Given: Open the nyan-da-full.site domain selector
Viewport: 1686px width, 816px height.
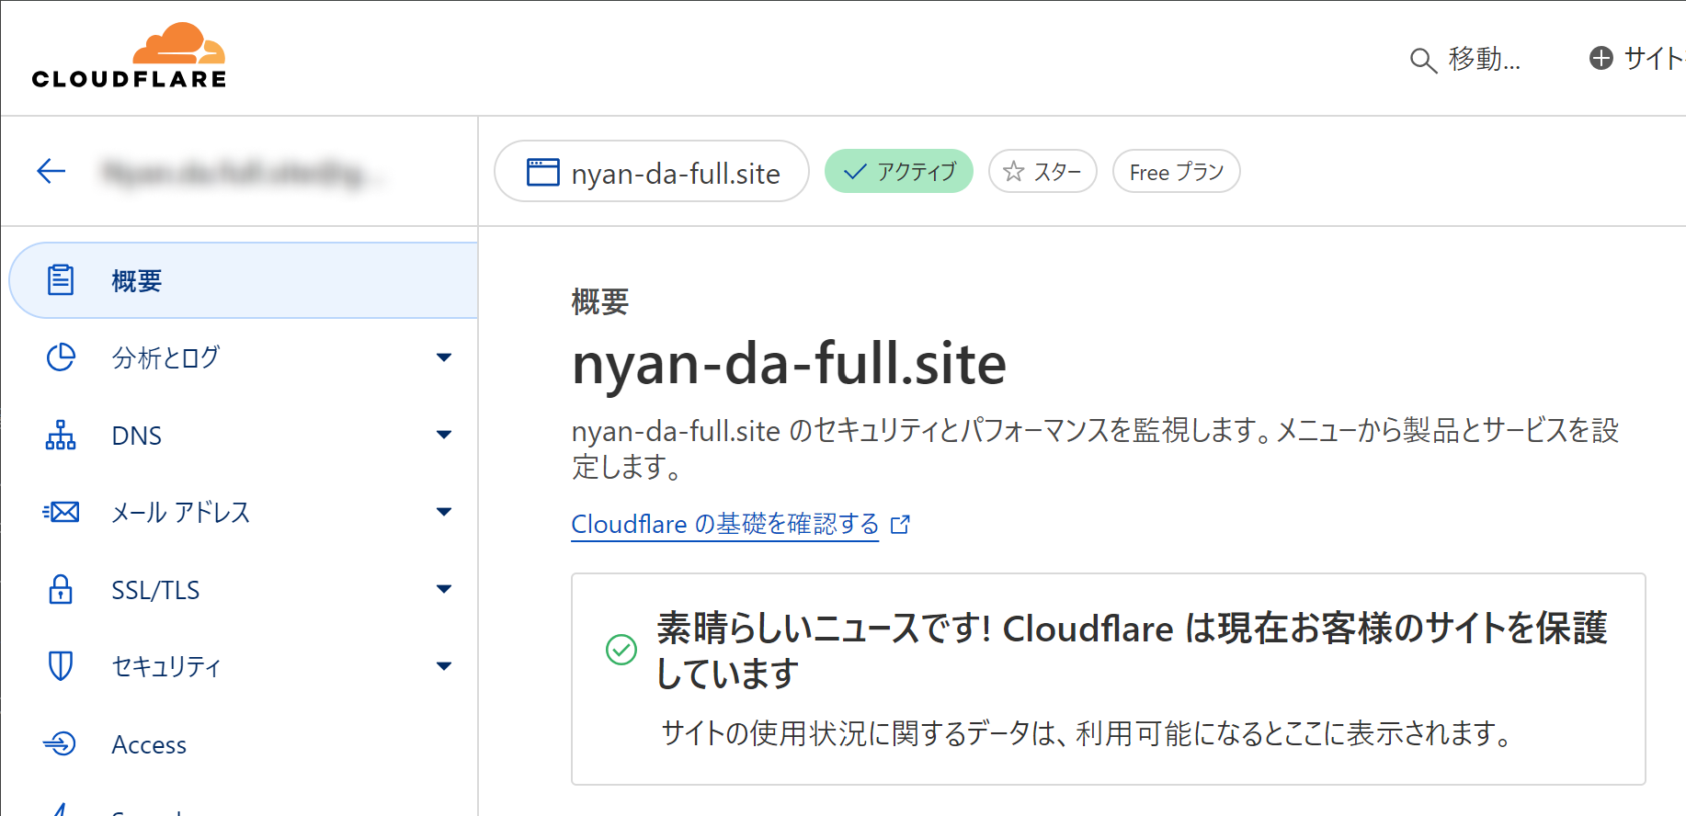Looking at the screenshot, I should [x=652, y=171].
